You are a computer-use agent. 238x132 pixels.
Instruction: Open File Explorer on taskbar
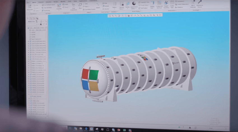pyautogui.click(x=81, y=129)
